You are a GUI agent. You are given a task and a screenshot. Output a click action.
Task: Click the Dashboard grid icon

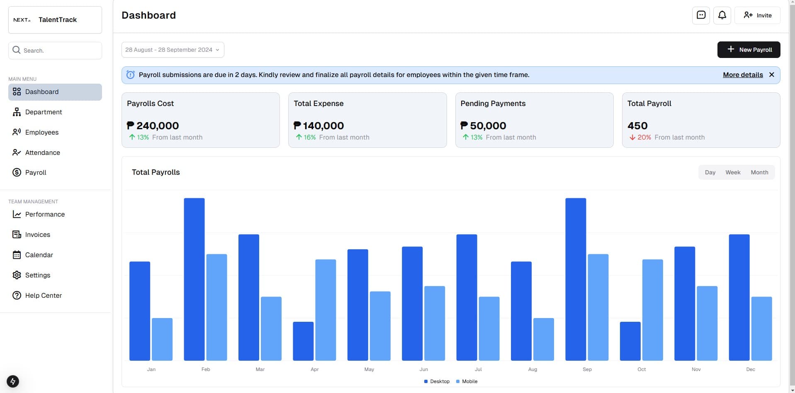[x=17, y=92]
